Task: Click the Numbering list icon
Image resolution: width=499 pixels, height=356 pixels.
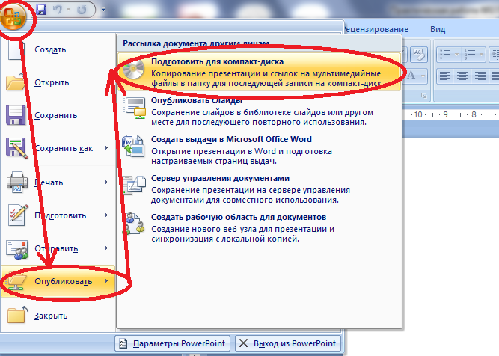Action: click(469, 55)
